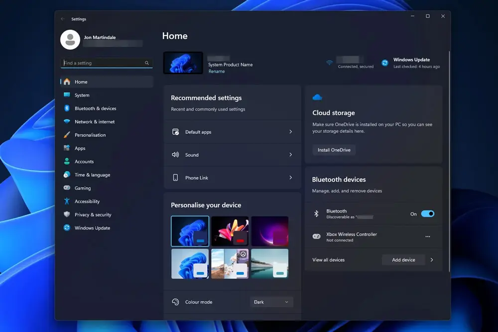The width and height of the screenshot is (498, 332).
Task: Click the Wi-Fi status icon in header
Action: click(x=329, y=63)
